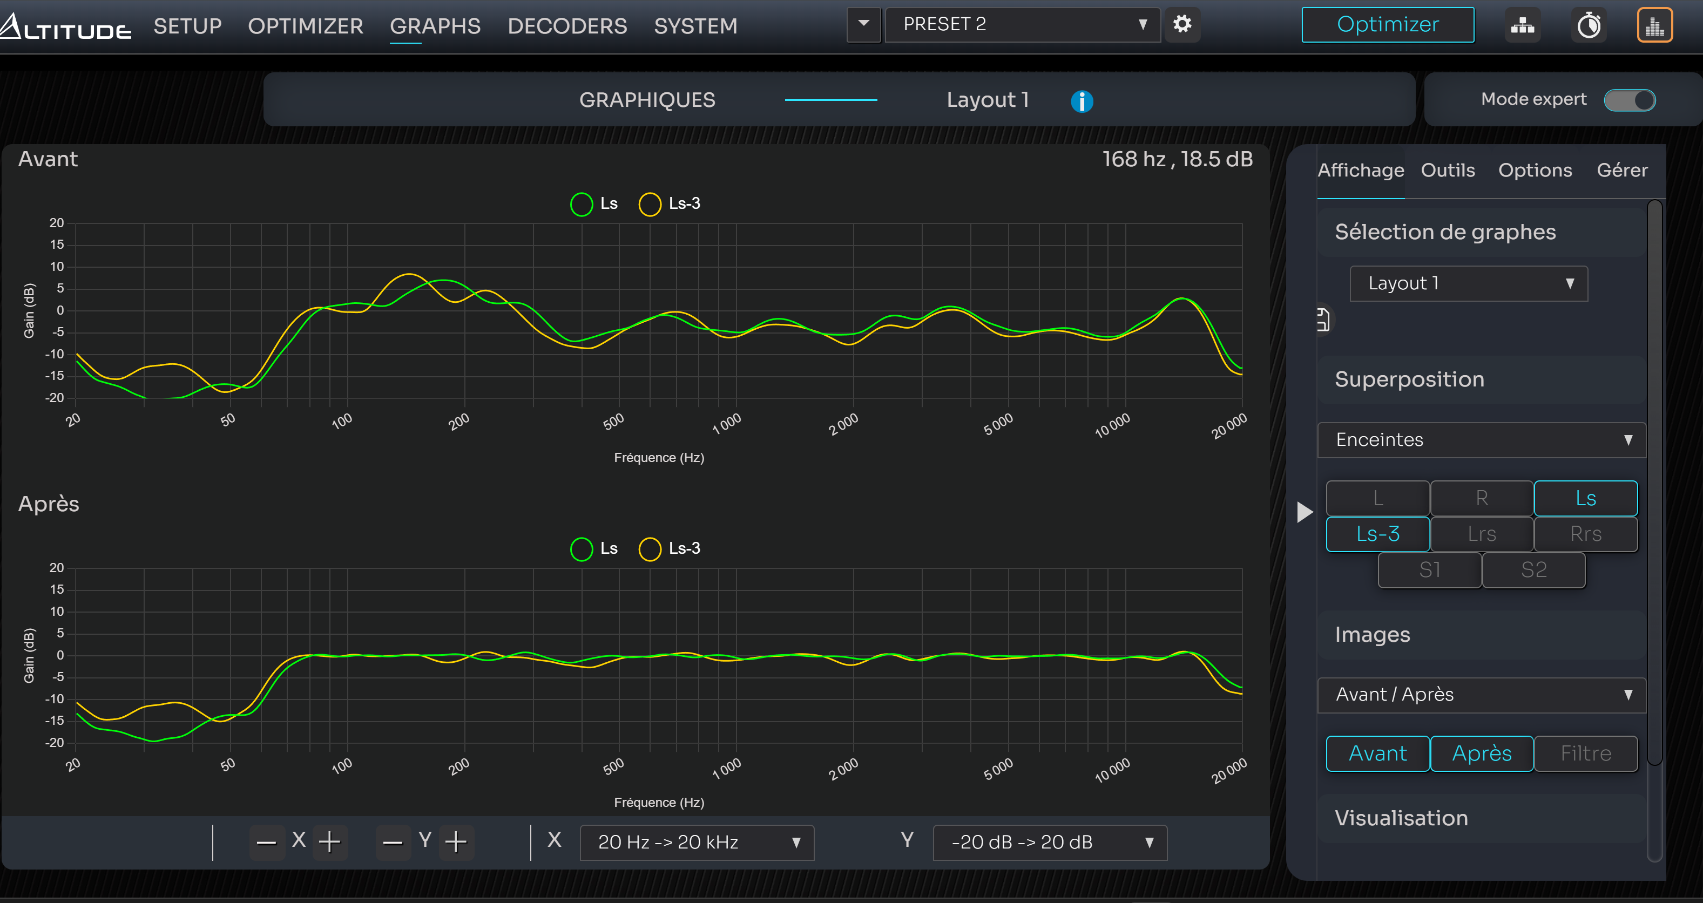Switch to the DECODERS menu
The height and width of the screenshot is (903, 1703).
pos(567,26)
